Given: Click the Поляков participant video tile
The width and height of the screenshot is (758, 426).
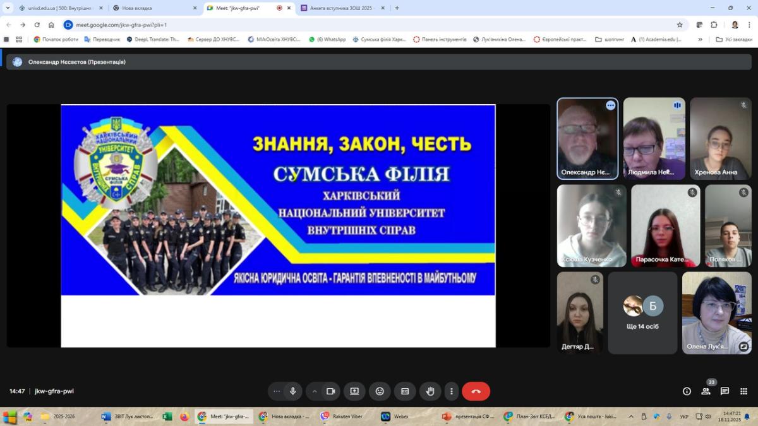Looking at the screenshot, I should tap(728, 226).
